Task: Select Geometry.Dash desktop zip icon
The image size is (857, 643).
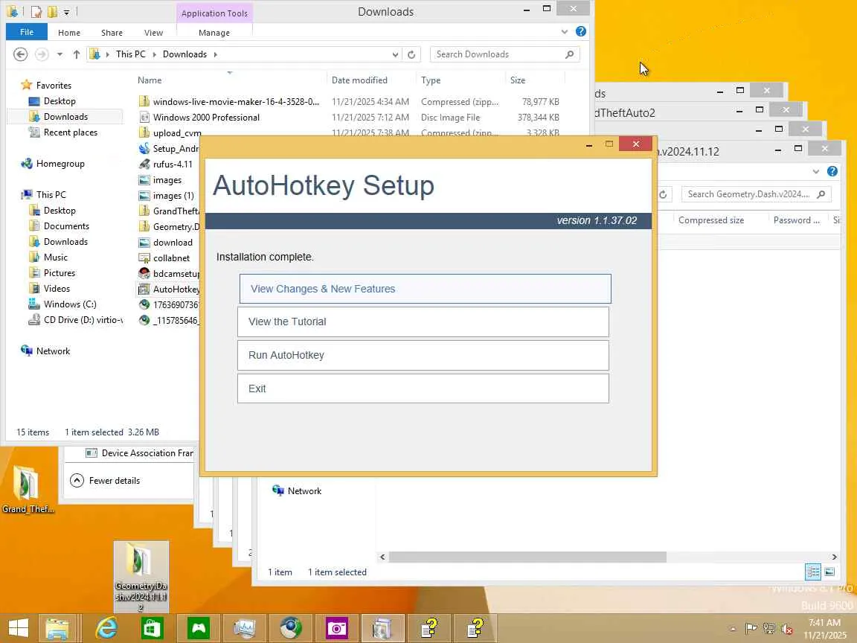Action: click(141, 577)
